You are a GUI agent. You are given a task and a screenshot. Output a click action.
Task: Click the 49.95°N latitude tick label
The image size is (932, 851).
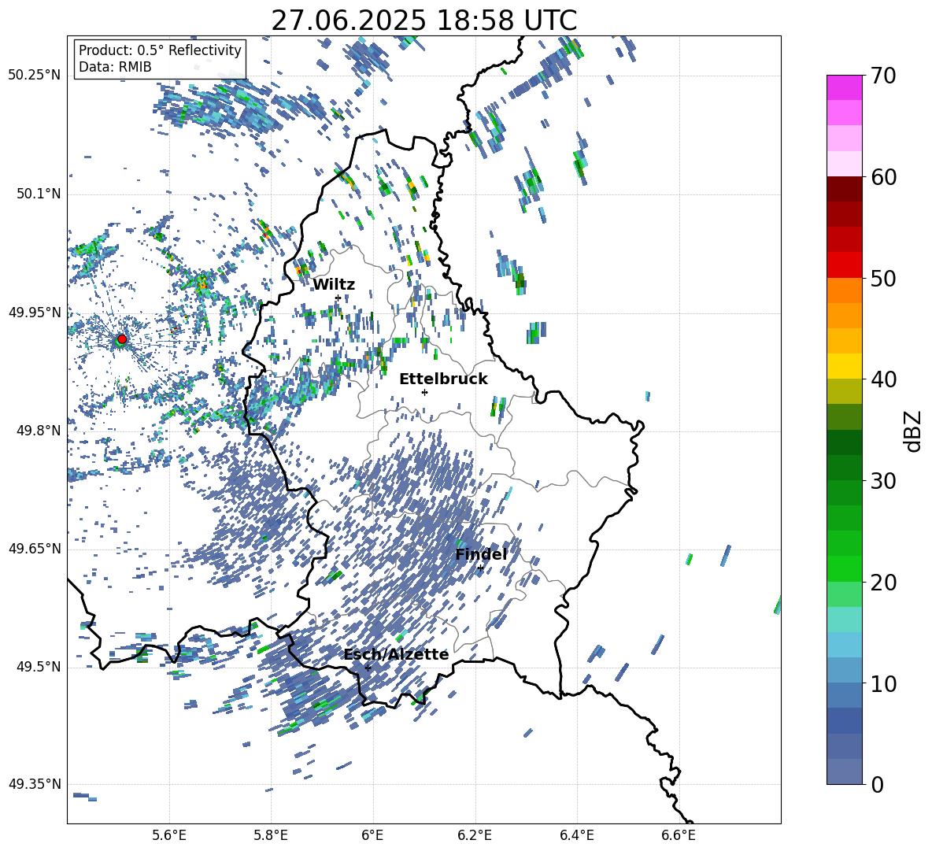click(x=35, y=312)
